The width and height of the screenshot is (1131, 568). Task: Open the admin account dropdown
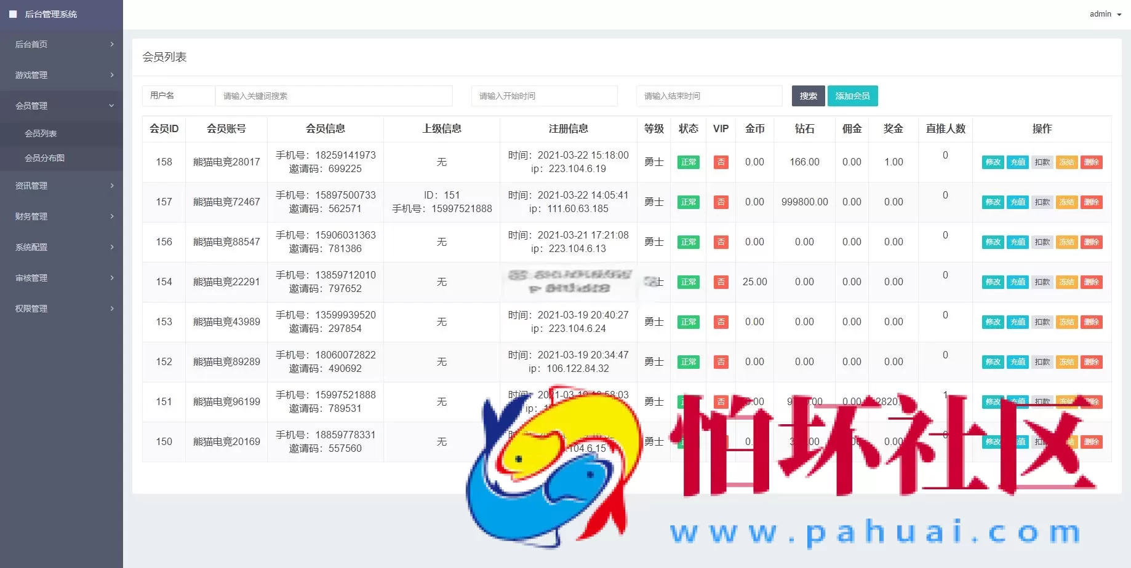click(x=1105, y=14)
